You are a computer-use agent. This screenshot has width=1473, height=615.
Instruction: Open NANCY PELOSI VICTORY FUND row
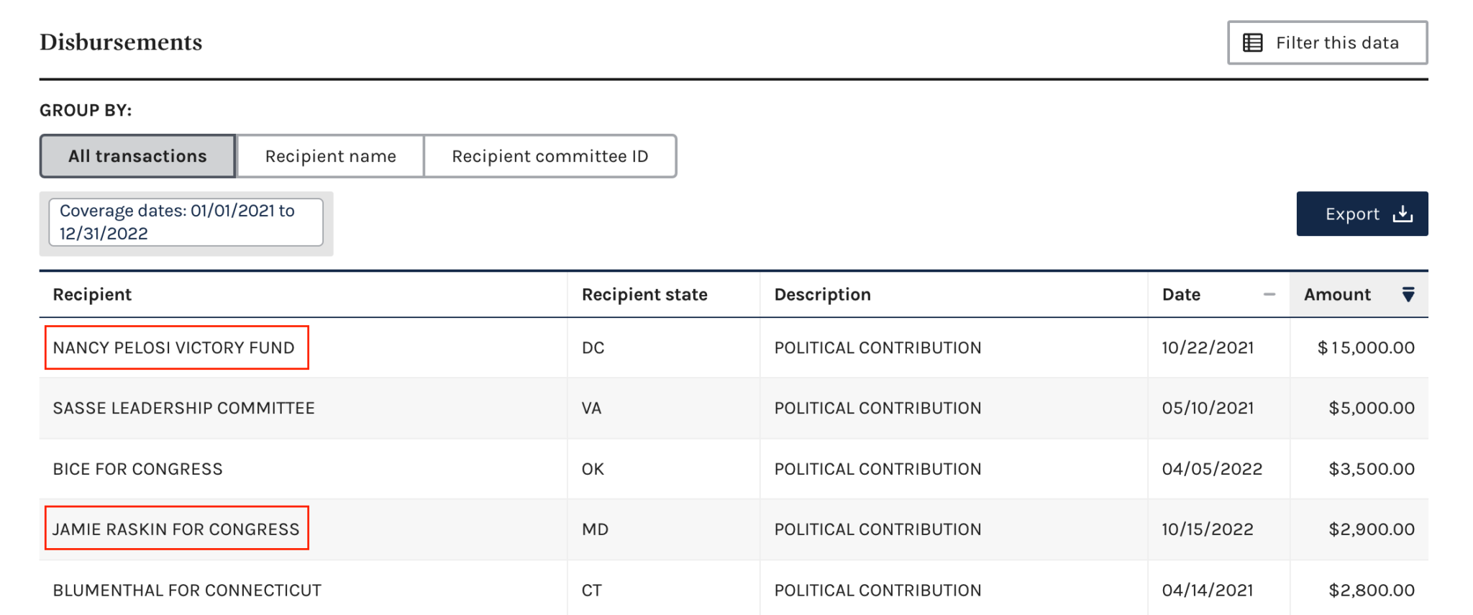pos(734,347)
